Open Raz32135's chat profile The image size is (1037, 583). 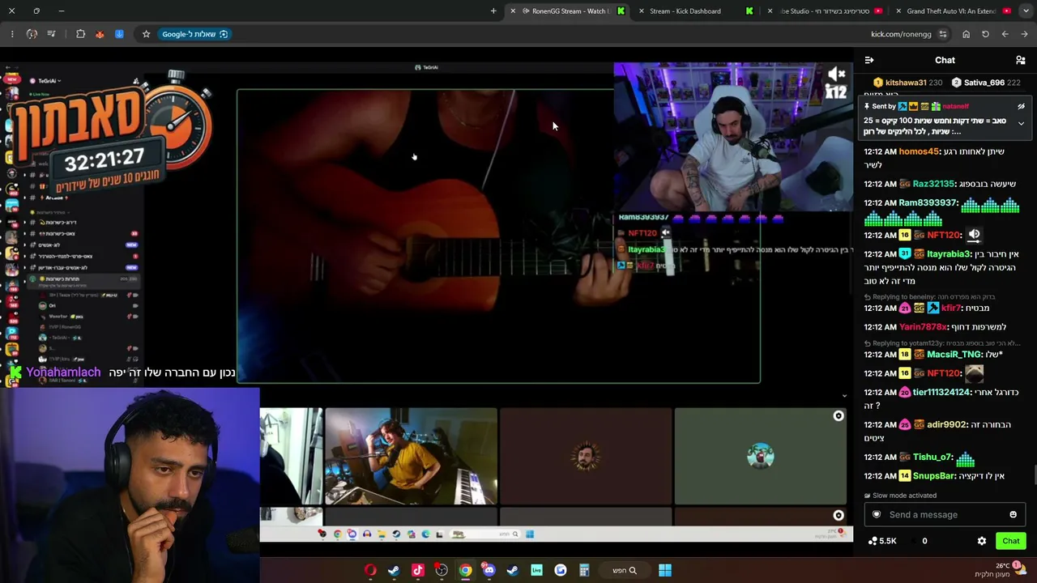pyautogui.click(x=933, y=184)
